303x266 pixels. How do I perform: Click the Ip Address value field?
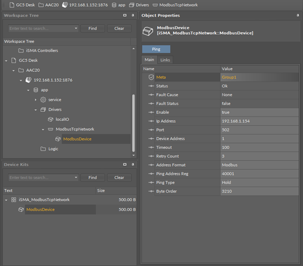[x=260, y=121]
